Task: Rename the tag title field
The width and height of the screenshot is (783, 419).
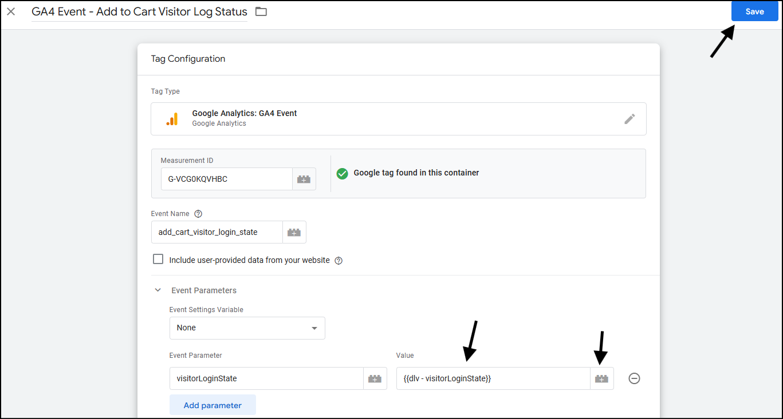Action: click(x=140, y=11)
